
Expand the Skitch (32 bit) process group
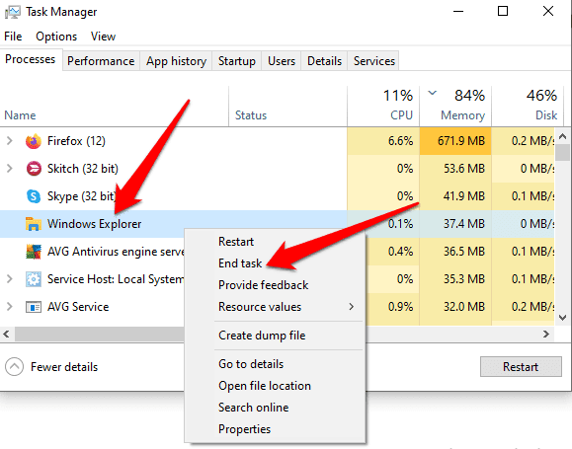10,169
